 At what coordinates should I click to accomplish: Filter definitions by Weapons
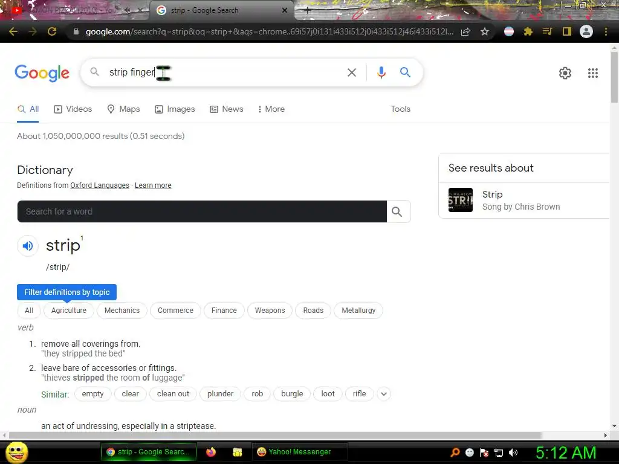270,311
